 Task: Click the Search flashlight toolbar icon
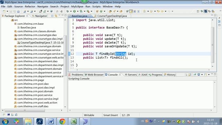pyautogui.click(x=114, y=11)
